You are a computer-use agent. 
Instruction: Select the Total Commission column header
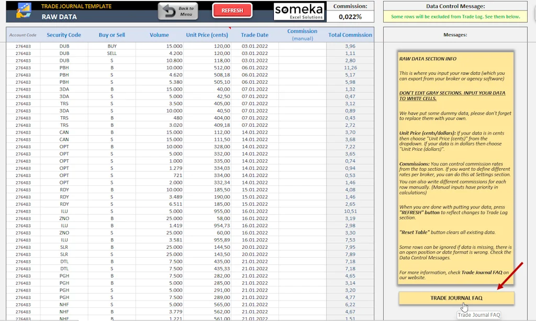[350, 34]
